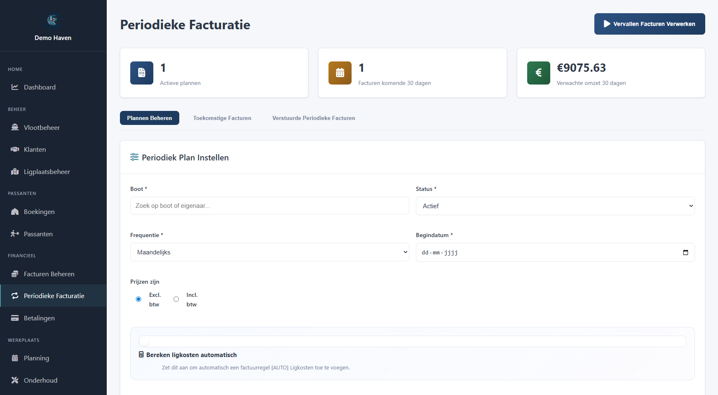The width and height of the screenshot is (718, 395).
Task: Click the Verwachte omzet 30 dagen label
Action: click(591, 83)
